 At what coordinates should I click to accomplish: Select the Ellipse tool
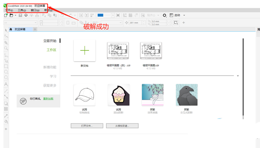coord(6,72)
